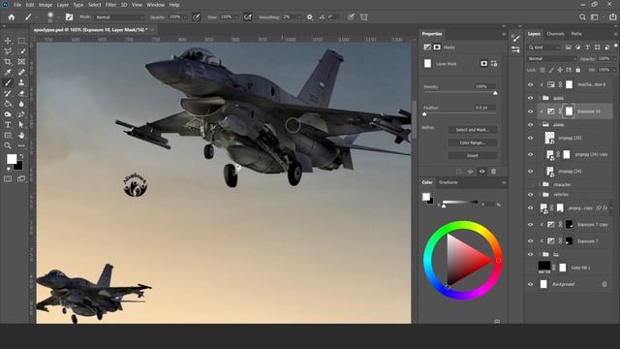620x349 pixels.
Task: Open the Image menu
Action: point(46,5)
